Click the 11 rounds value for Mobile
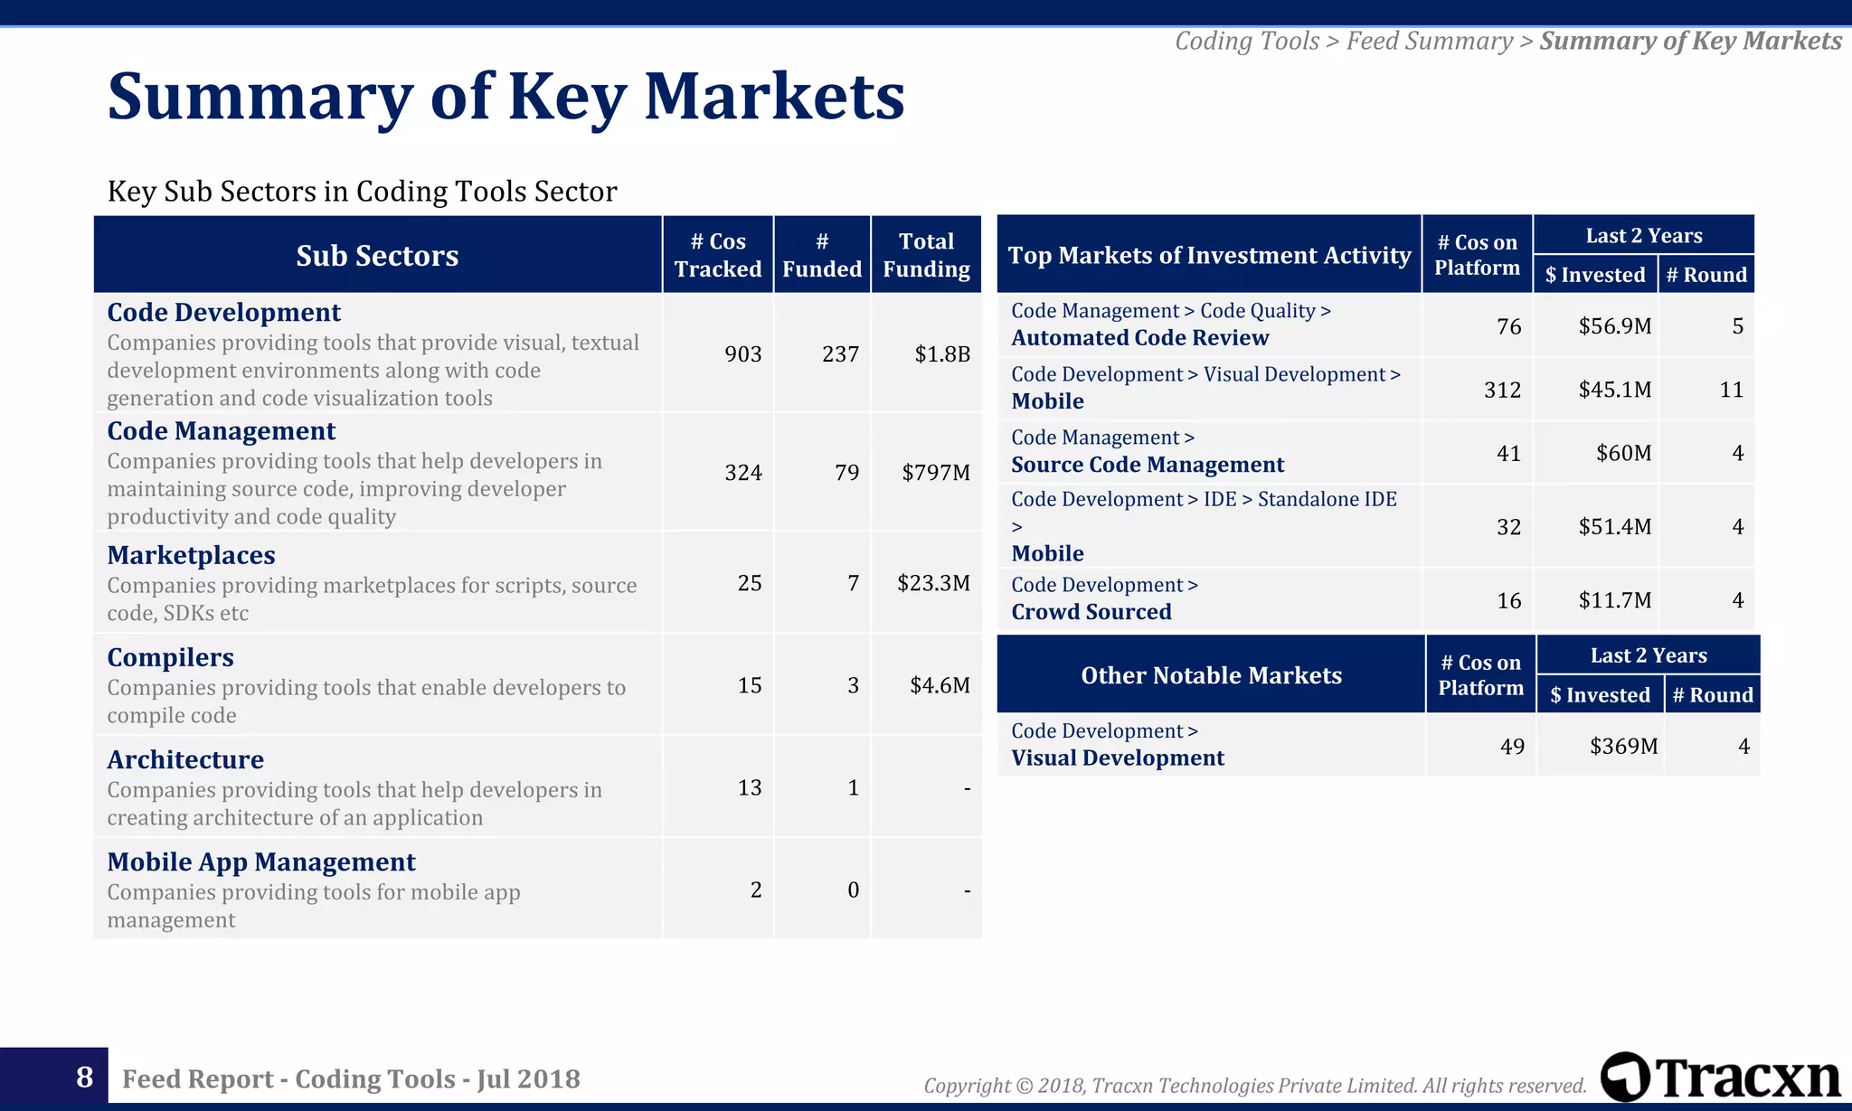The image size is (1852, 1111). pyautogui.click(x=1731, y=390)
